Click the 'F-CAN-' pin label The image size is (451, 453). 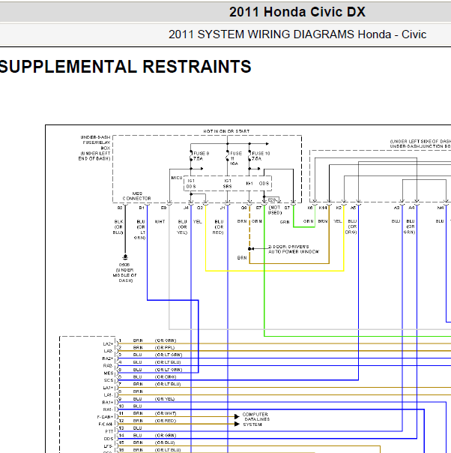(106, 424)
